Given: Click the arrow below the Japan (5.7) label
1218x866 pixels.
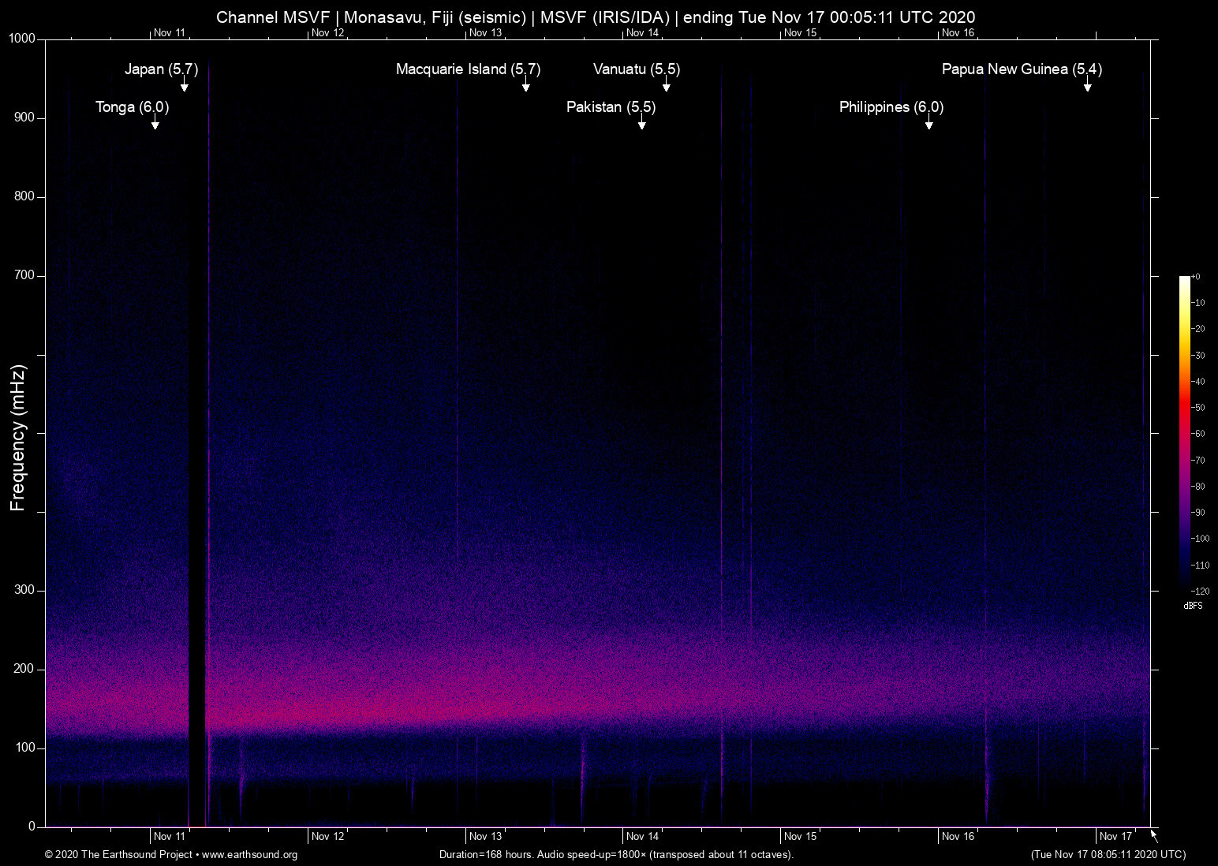Looking at the screenshot, I should 184,84.
